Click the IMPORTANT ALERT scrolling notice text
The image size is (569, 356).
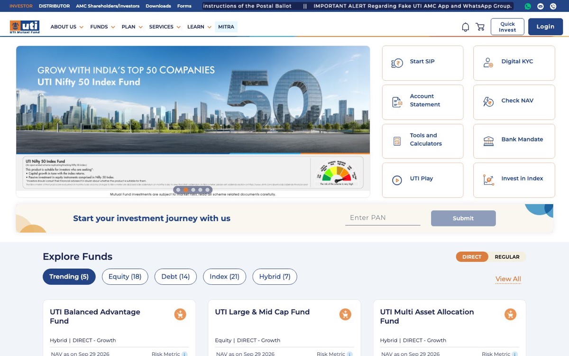click(x=413, y=6)
